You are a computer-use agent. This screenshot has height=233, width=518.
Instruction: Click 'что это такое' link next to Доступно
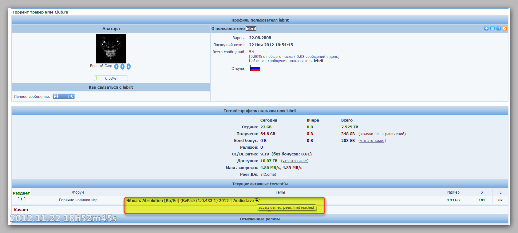(x=295, y=161)
